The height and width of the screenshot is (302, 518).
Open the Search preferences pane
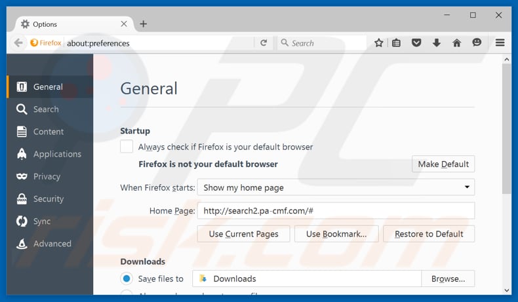50,109
